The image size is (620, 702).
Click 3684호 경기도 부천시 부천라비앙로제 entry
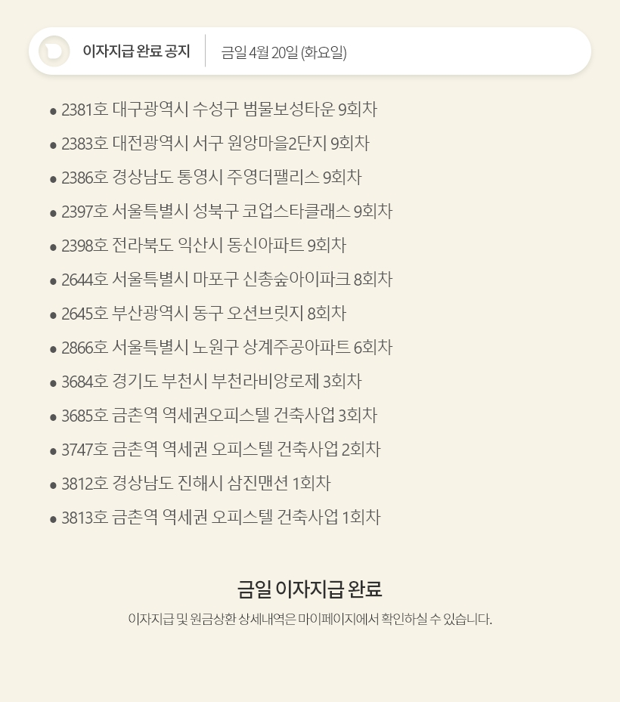pos(211,382)
